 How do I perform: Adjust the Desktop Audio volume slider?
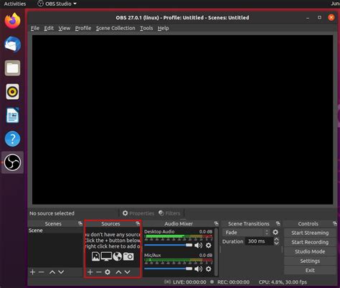pos(168,245)
